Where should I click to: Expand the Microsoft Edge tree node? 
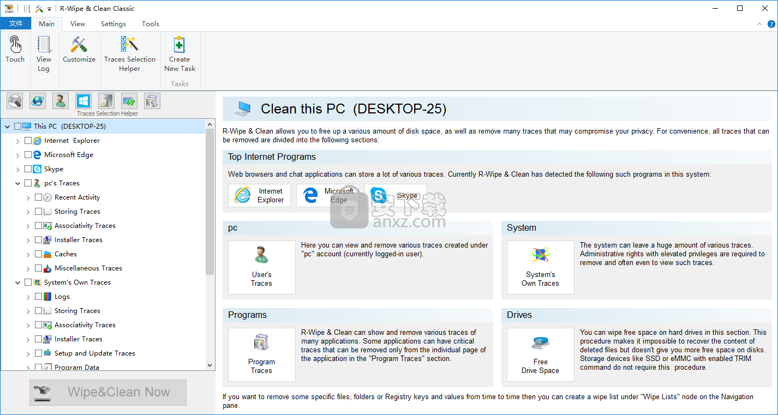pyautogui.click(x=18, y=155)
